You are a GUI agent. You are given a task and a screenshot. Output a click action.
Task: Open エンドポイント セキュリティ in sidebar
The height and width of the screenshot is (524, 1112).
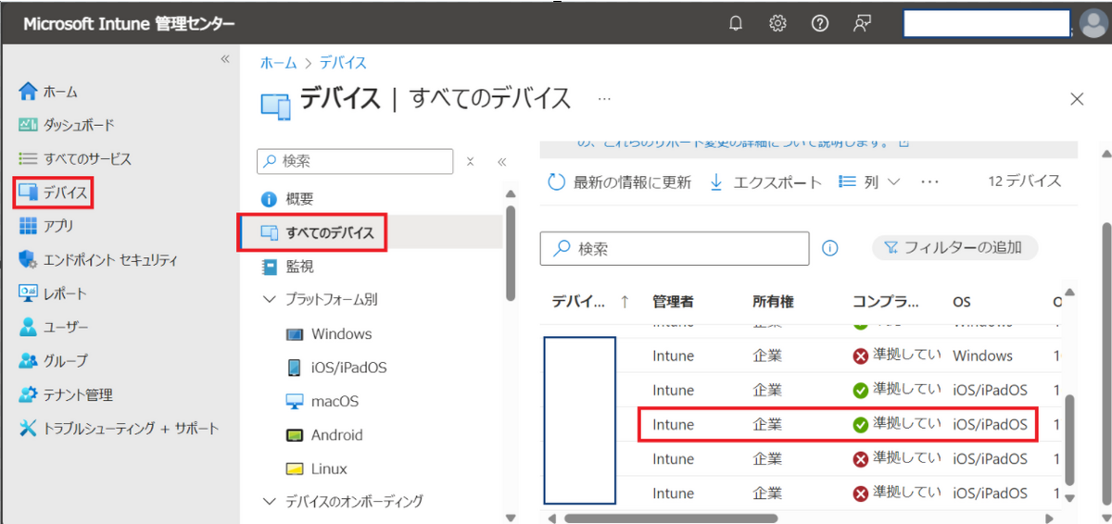click(x=97, y=260)
